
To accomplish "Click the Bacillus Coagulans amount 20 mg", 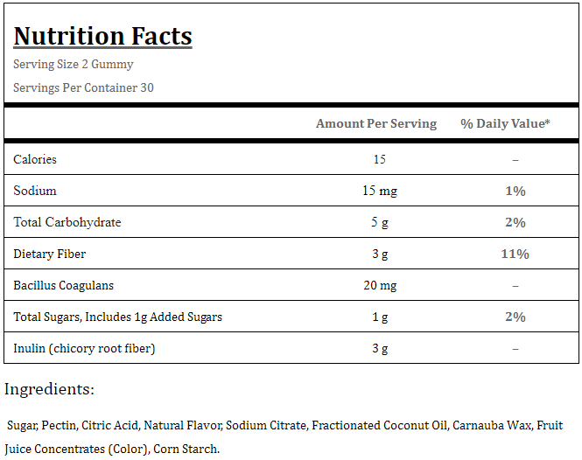I will click(380, 286).
